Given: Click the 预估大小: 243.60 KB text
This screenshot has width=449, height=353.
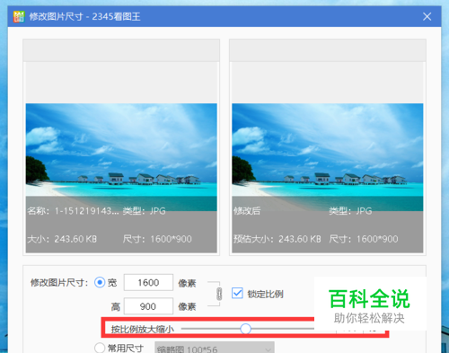Looking at the screenshot, I should [277, 239].
